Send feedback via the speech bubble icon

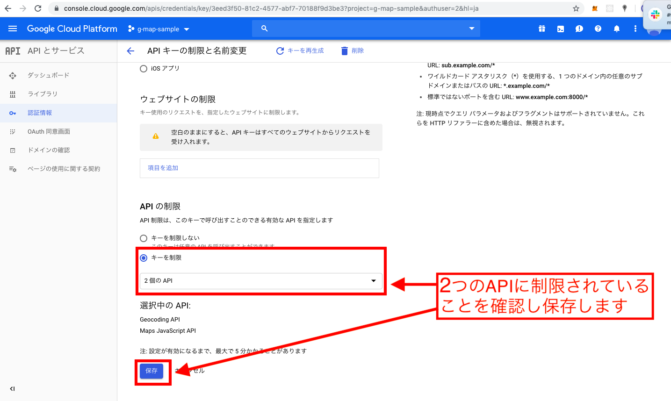579,29
